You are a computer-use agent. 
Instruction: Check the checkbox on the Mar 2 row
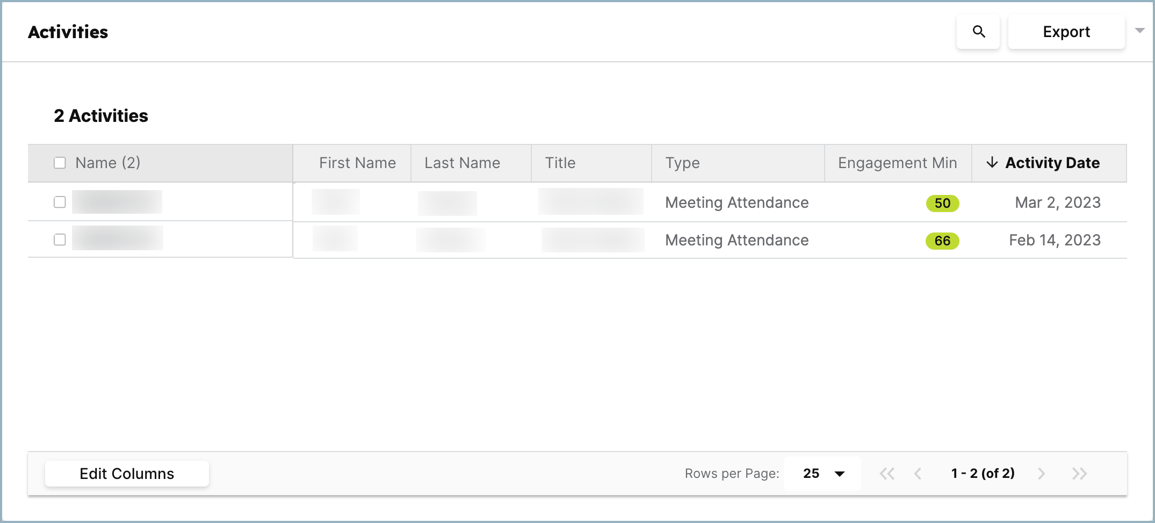click(60, 202)
